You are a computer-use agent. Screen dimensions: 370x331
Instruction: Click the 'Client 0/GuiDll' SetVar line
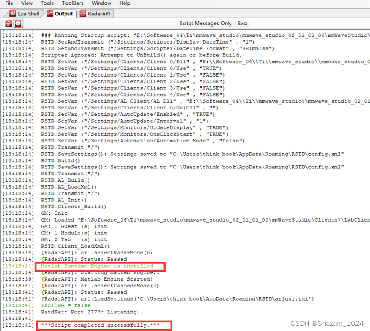(x=130, y=108)
